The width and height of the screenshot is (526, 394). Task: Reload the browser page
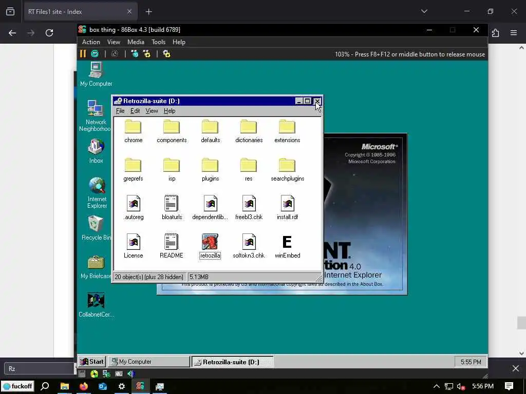[x=49, y=33]
